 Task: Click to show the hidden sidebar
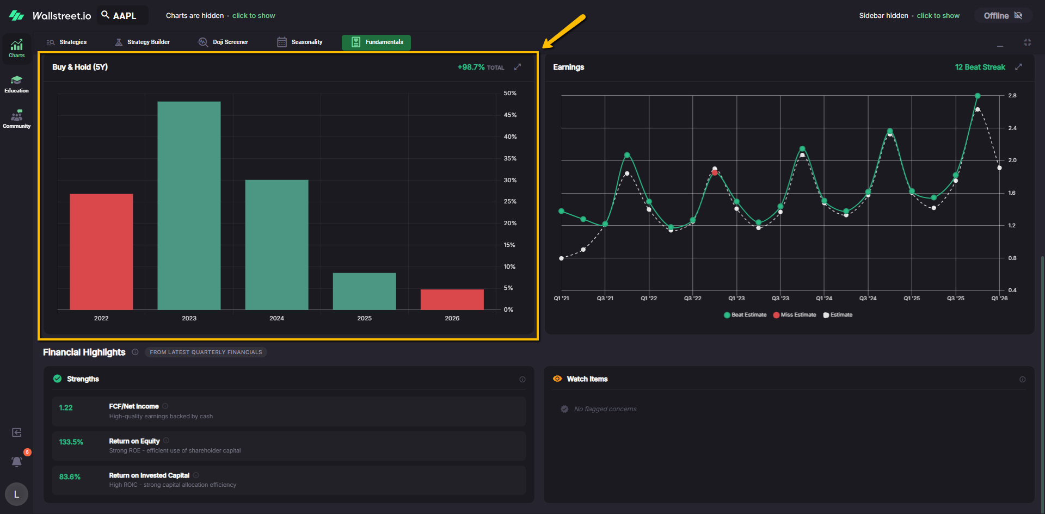click(938, 16)
